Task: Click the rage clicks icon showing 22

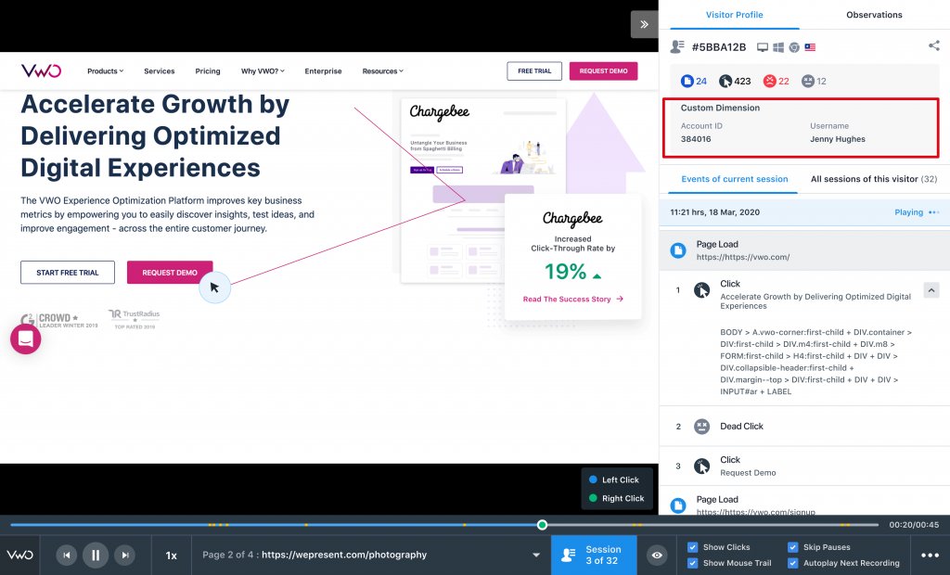Action: (769, 81)
